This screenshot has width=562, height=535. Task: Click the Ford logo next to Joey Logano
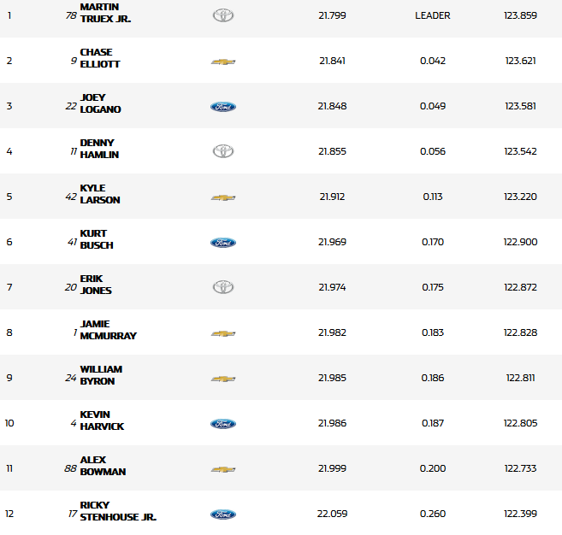[x=222, y=107]
